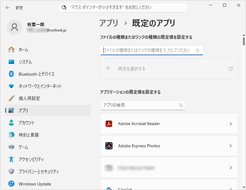Open the ネットワークとインターネット wifi icon
Image resolution: width=246 pixels, height=190 pixels.
point(11,86)
